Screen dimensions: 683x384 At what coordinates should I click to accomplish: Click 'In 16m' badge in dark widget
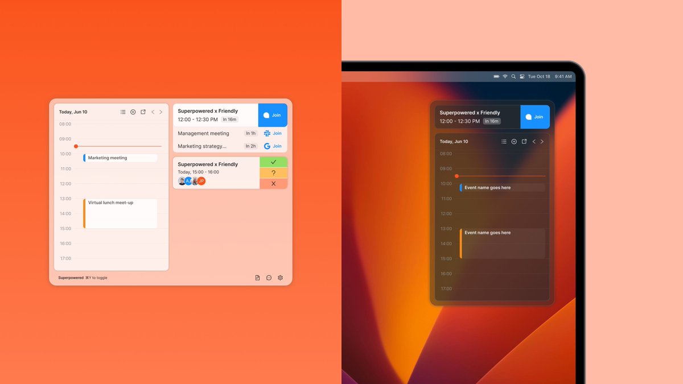pyautogui.click(x=492, y=121)
